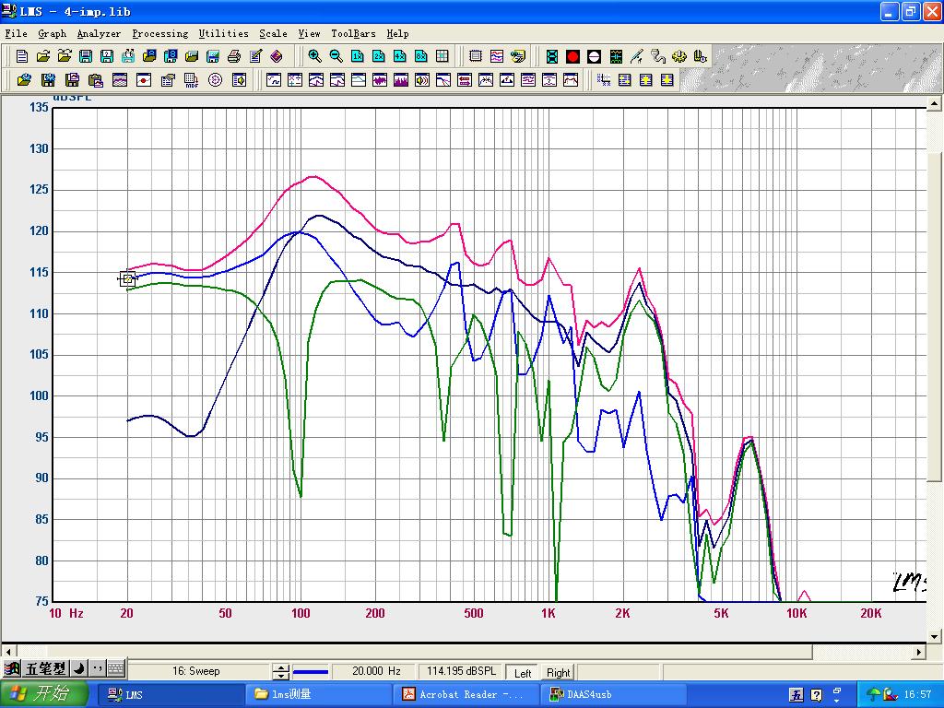Click the zoom in magnifier icon

coord(314,56)
